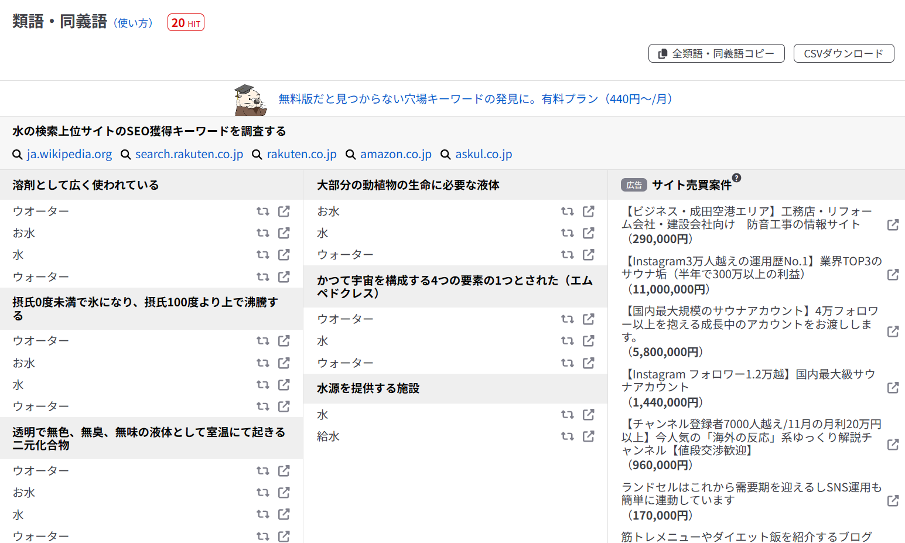Viewport: 905px width, 543px height.
Task: Click the otter mascot image
Action: point(250,100)
